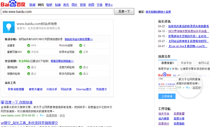Image resolution: width=210 pixels, height=127 pixels.
Task: Expand the green arrow after 2014-04-05
Action: click(37, 116)
